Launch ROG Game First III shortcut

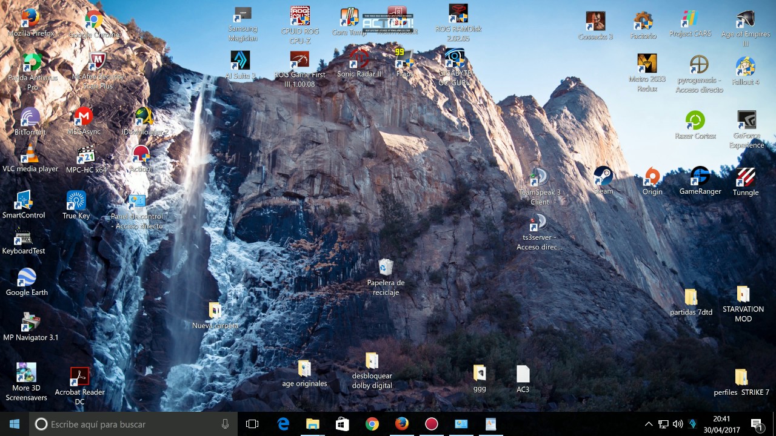299,70
